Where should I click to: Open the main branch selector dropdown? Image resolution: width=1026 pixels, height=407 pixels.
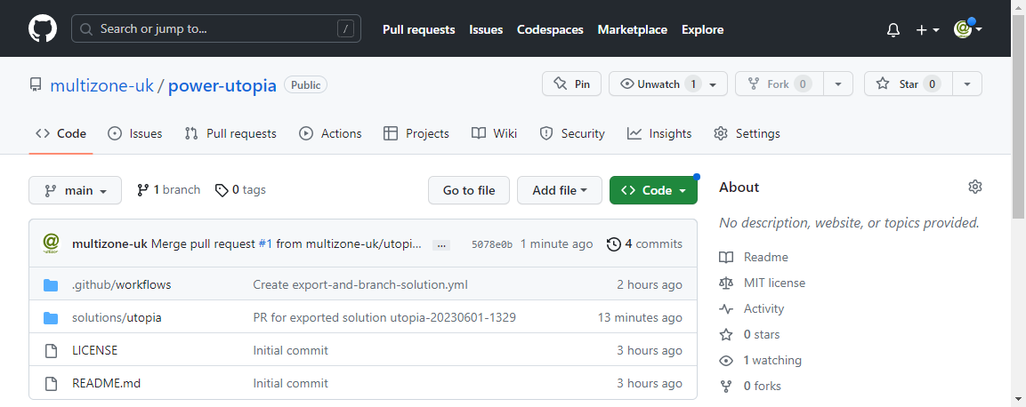(76, 190)
